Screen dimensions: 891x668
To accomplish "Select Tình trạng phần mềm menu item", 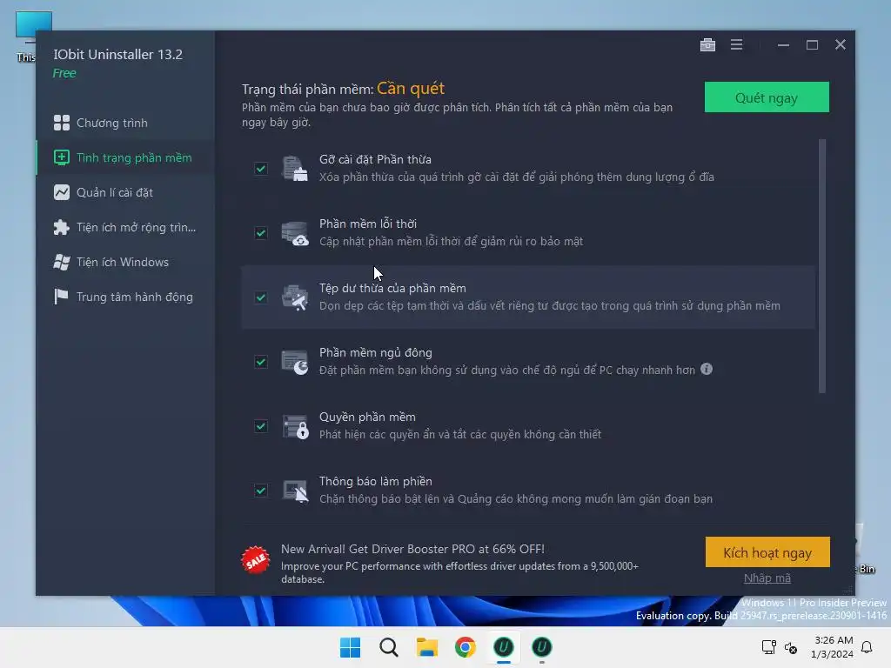I will click(x=125, y=157).
